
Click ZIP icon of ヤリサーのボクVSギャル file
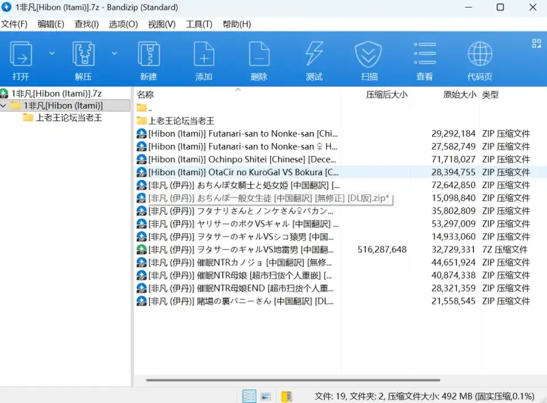click(141, 223)
